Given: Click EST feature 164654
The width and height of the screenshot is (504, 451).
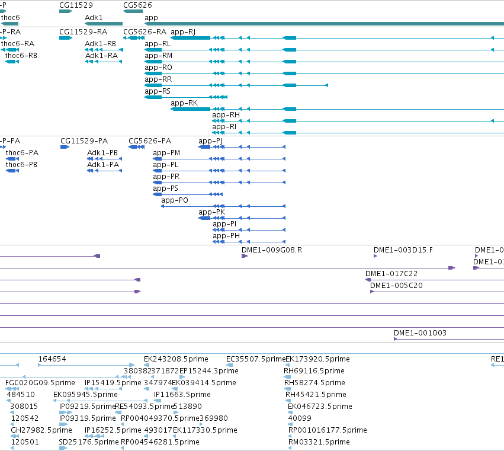Looking at the screenshot, I should pyautogui.click(x=52, y=359).
